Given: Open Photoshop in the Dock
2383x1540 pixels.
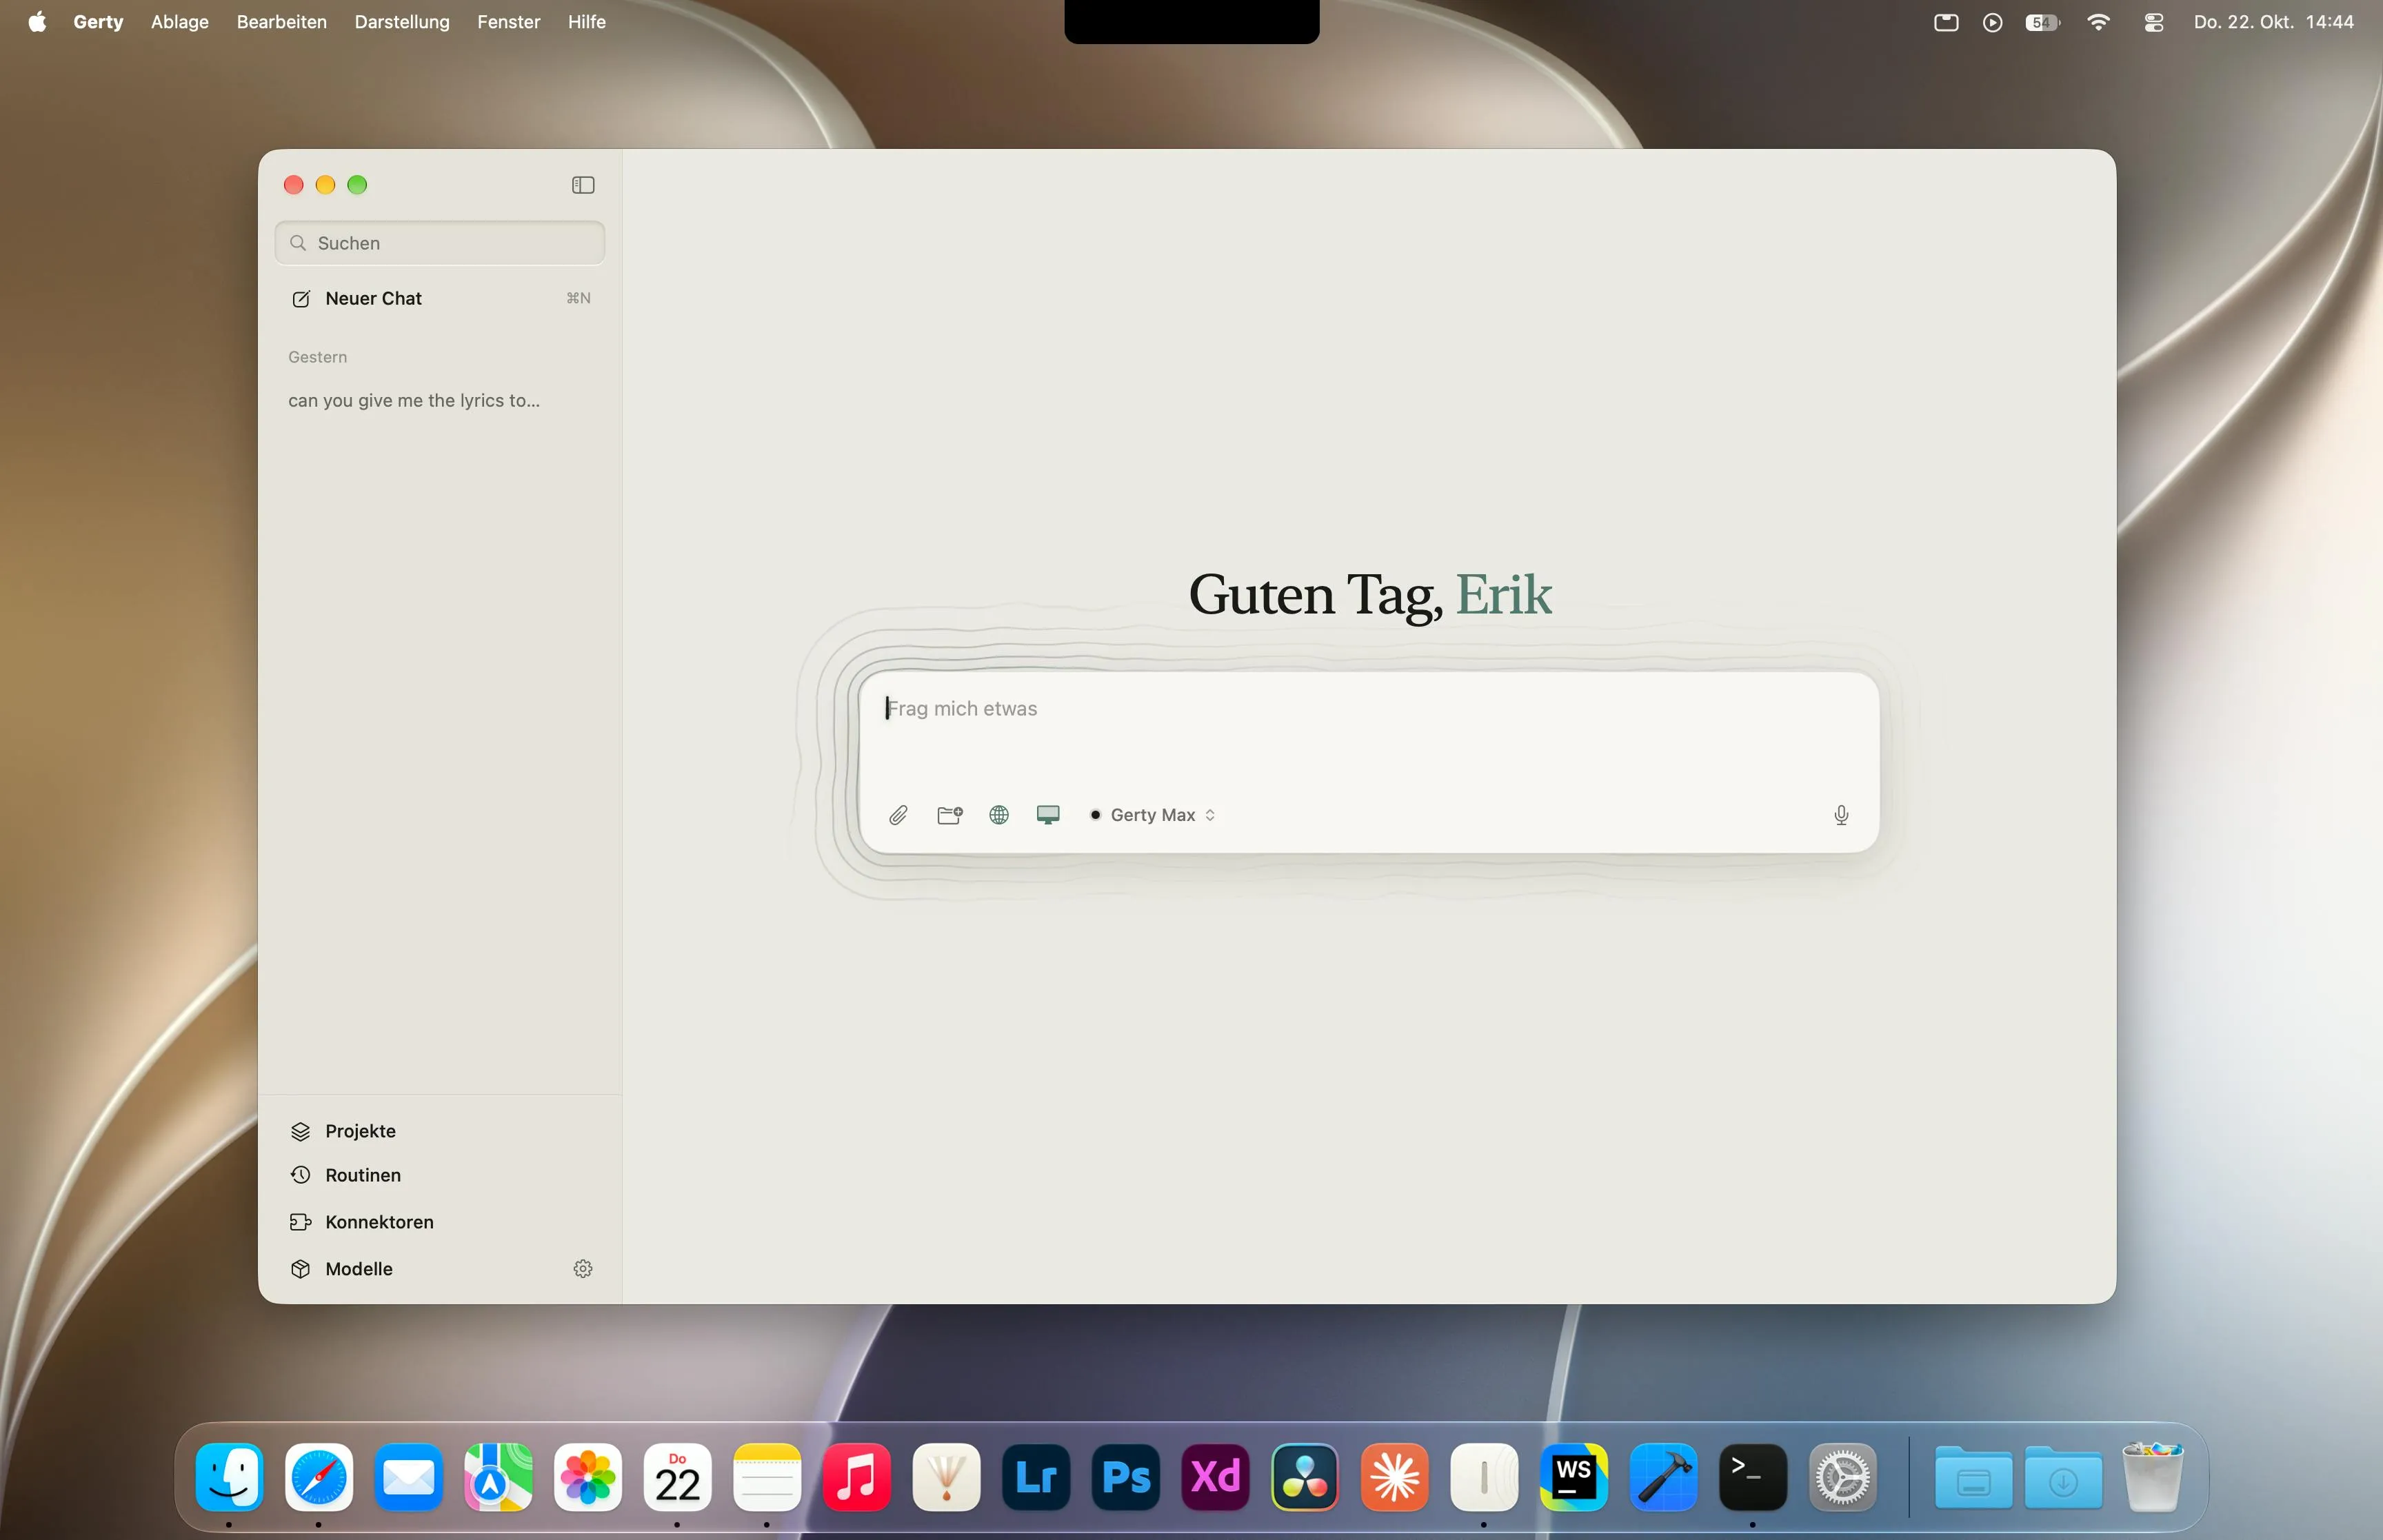Looking at the screenshot, I should [x=1126, y=1477].
